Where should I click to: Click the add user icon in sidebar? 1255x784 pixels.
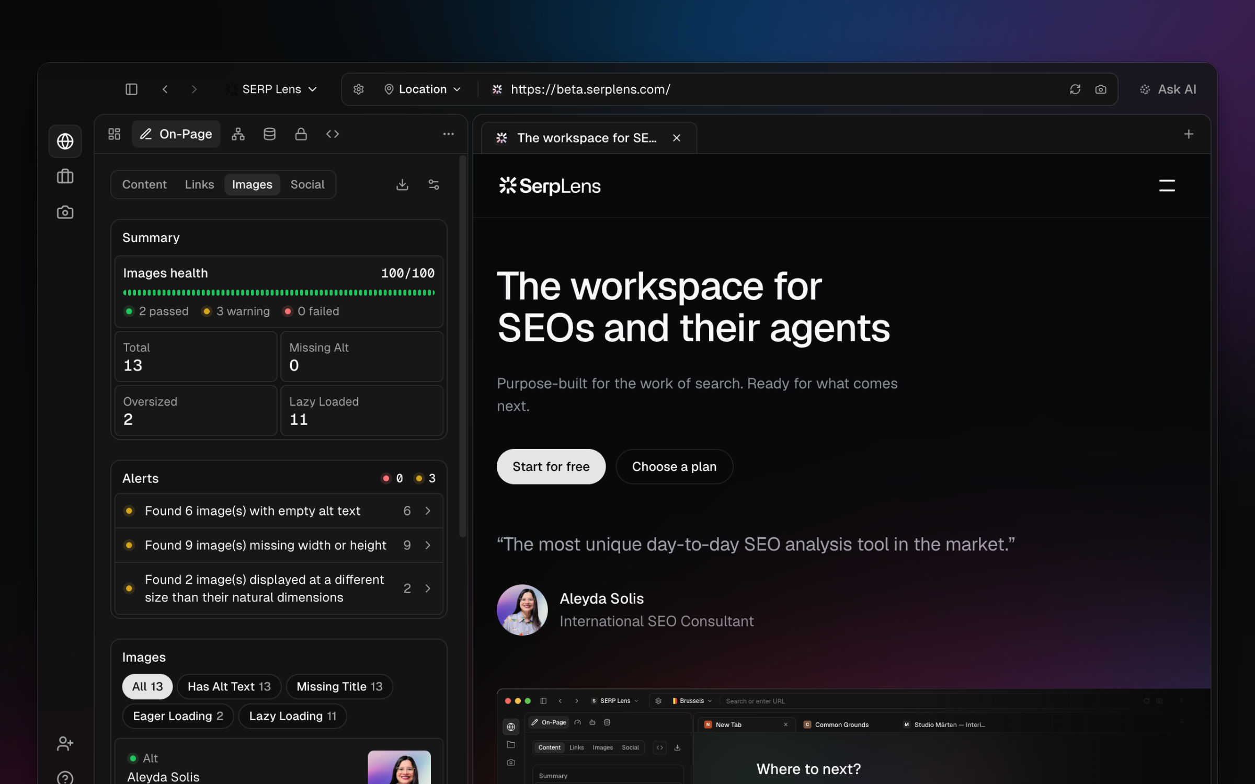pyautogui.click(x=65, y=743)
